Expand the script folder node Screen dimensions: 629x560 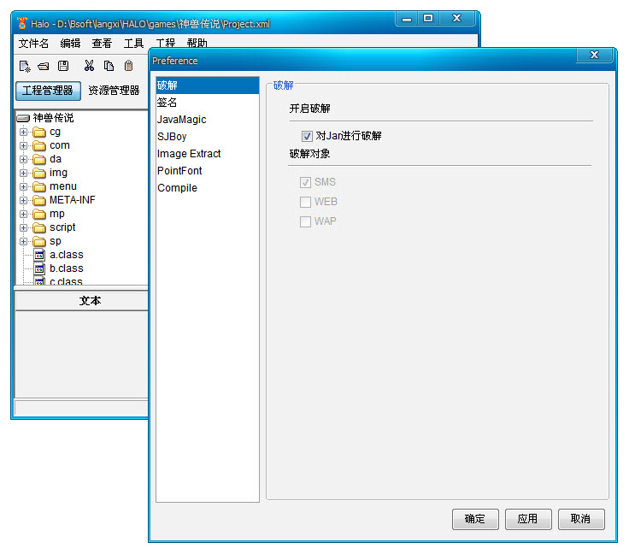click(x=24, y=227)
